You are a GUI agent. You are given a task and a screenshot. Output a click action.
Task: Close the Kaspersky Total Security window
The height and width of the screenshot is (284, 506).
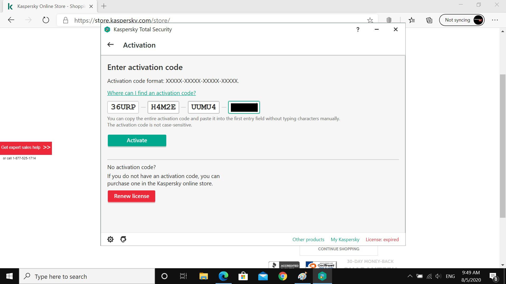point(396,29)
